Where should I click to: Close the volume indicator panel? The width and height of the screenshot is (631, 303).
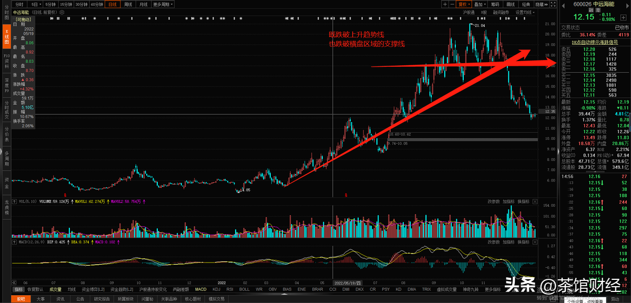click(x=535, y=201)
